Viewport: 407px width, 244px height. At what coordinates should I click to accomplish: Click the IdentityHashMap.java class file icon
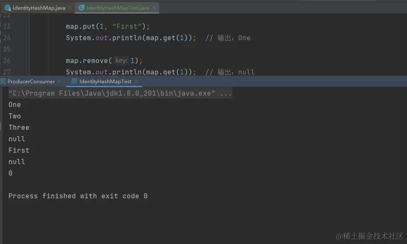click(8, 8)
